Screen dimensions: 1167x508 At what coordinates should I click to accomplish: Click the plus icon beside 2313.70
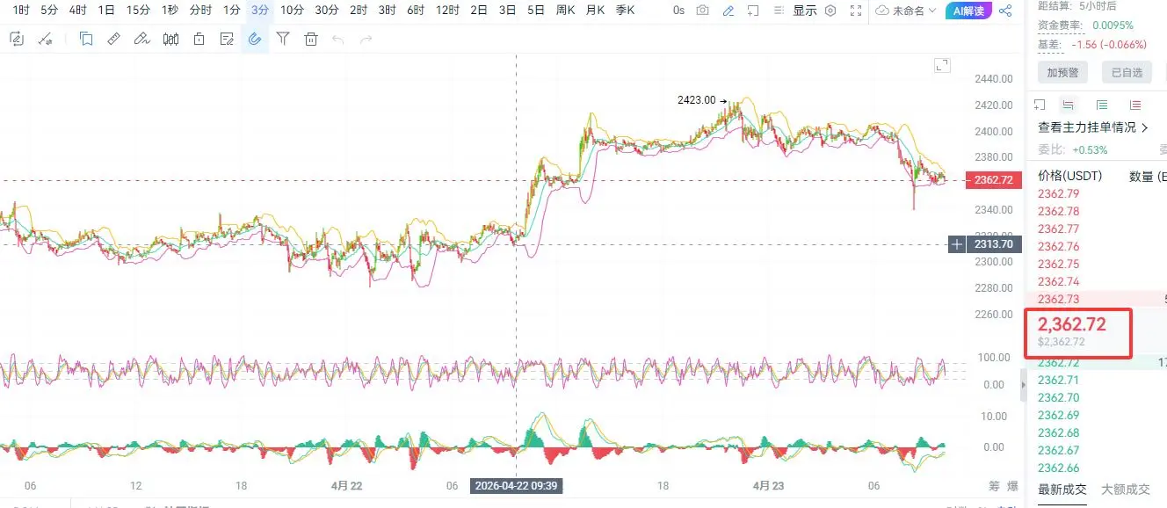click(x=957, y=244)
